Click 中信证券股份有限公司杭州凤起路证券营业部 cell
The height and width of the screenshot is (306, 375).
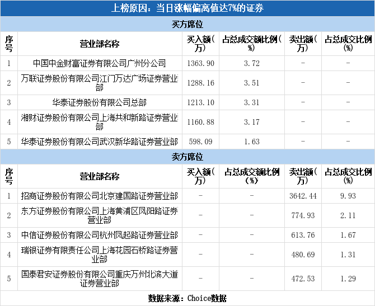point(100,235)
